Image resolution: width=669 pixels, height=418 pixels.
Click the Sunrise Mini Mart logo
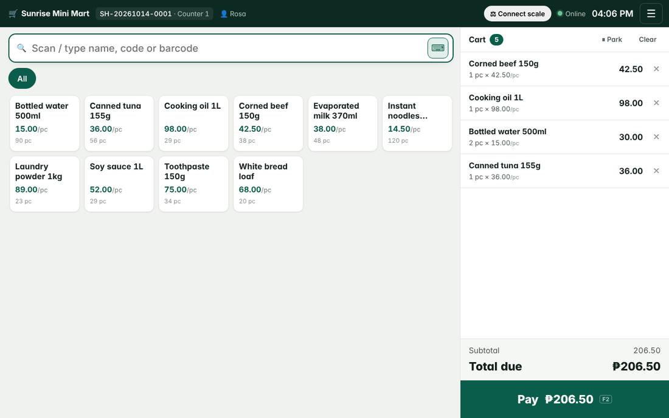pyautogui.click(x=49, y=13)
